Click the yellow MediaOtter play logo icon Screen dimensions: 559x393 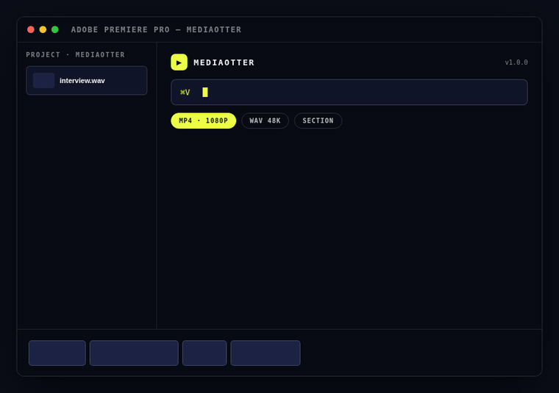[179, 62]
